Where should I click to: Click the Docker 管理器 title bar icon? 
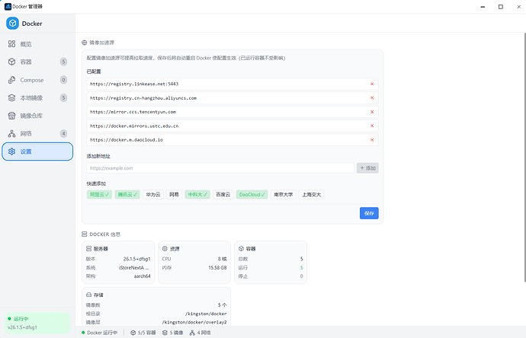(8, 6)
